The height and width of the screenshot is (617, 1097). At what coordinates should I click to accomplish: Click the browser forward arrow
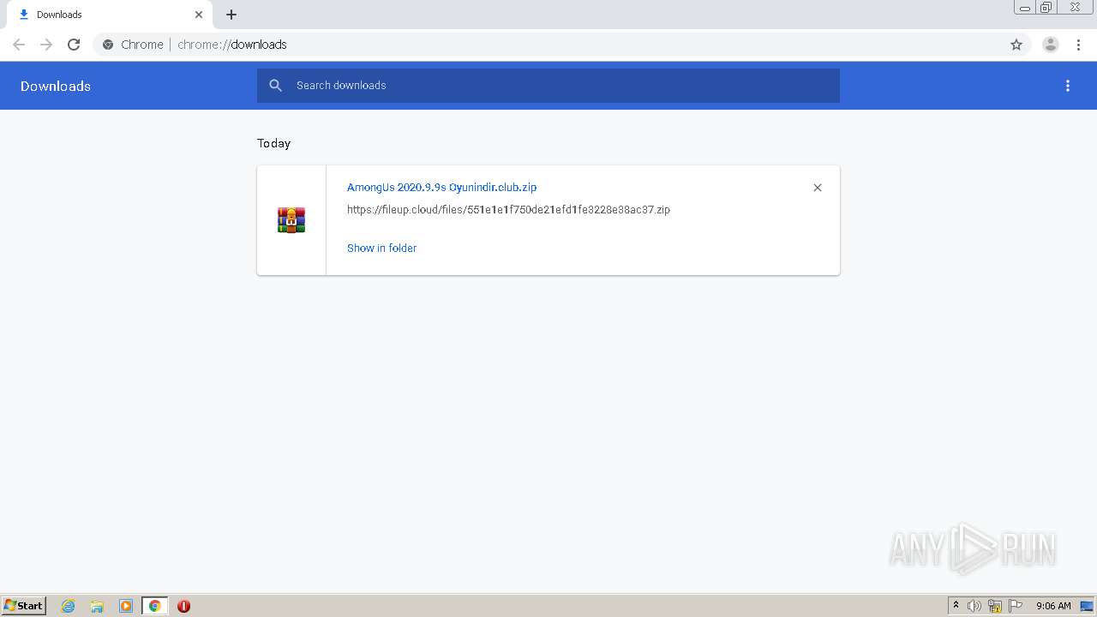[x=46, y=45]
